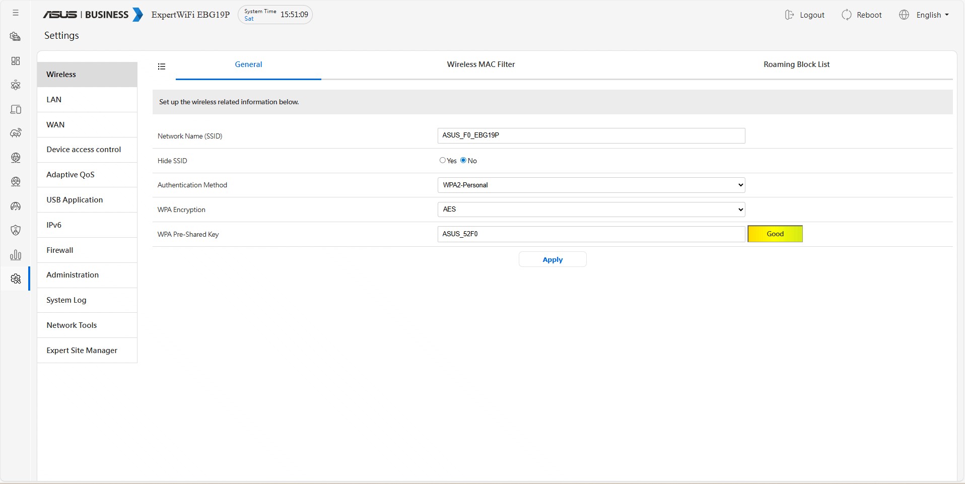Click the Network Name (SSID) input field

click(x=591, y=135)
